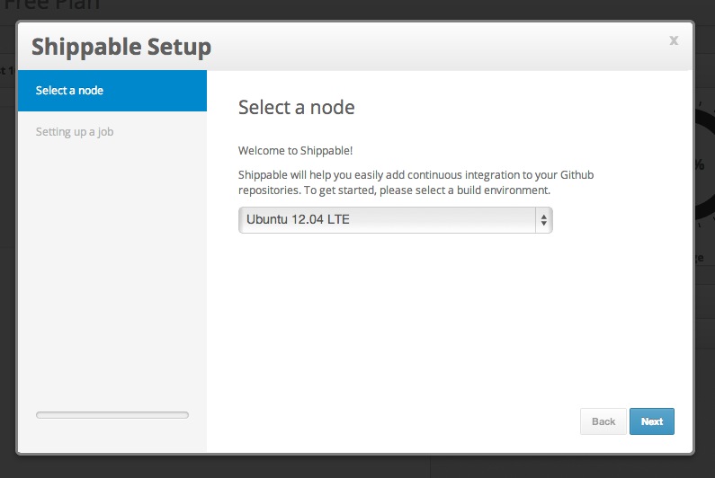Select the 'Select a node' step
Screen dimensions: 715x478
click(112, 91)
